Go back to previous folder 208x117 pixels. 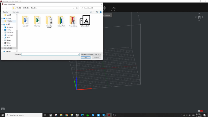click(x=3, y=8)
